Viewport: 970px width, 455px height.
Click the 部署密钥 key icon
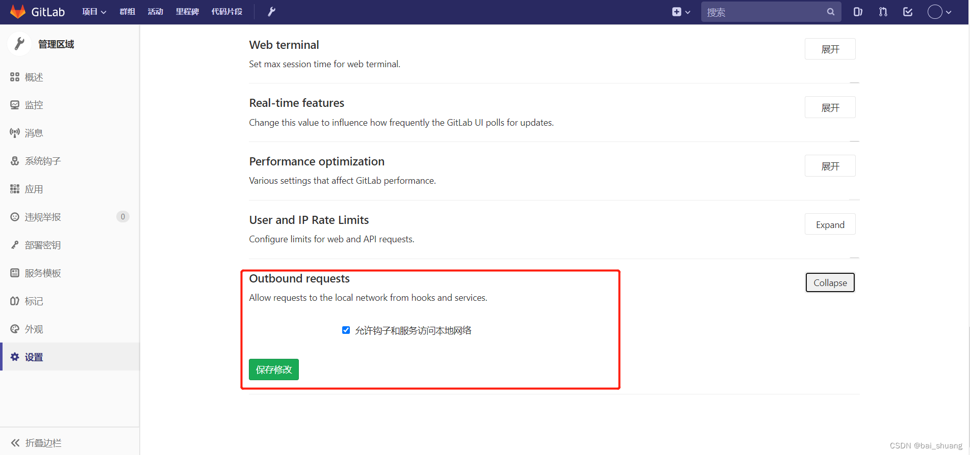point(15,245)
